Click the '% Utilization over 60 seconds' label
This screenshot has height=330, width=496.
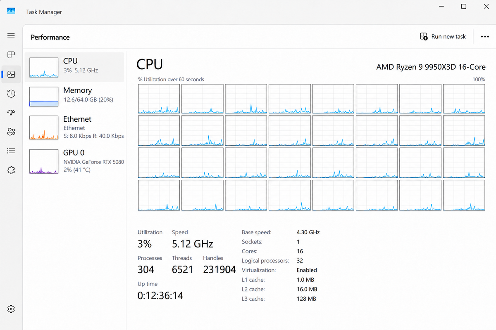171,79
